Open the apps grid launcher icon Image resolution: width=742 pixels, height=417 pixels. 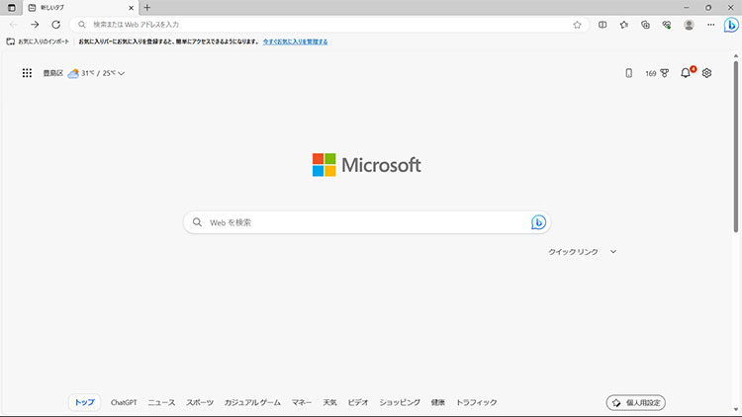click(x=27, y=72)
